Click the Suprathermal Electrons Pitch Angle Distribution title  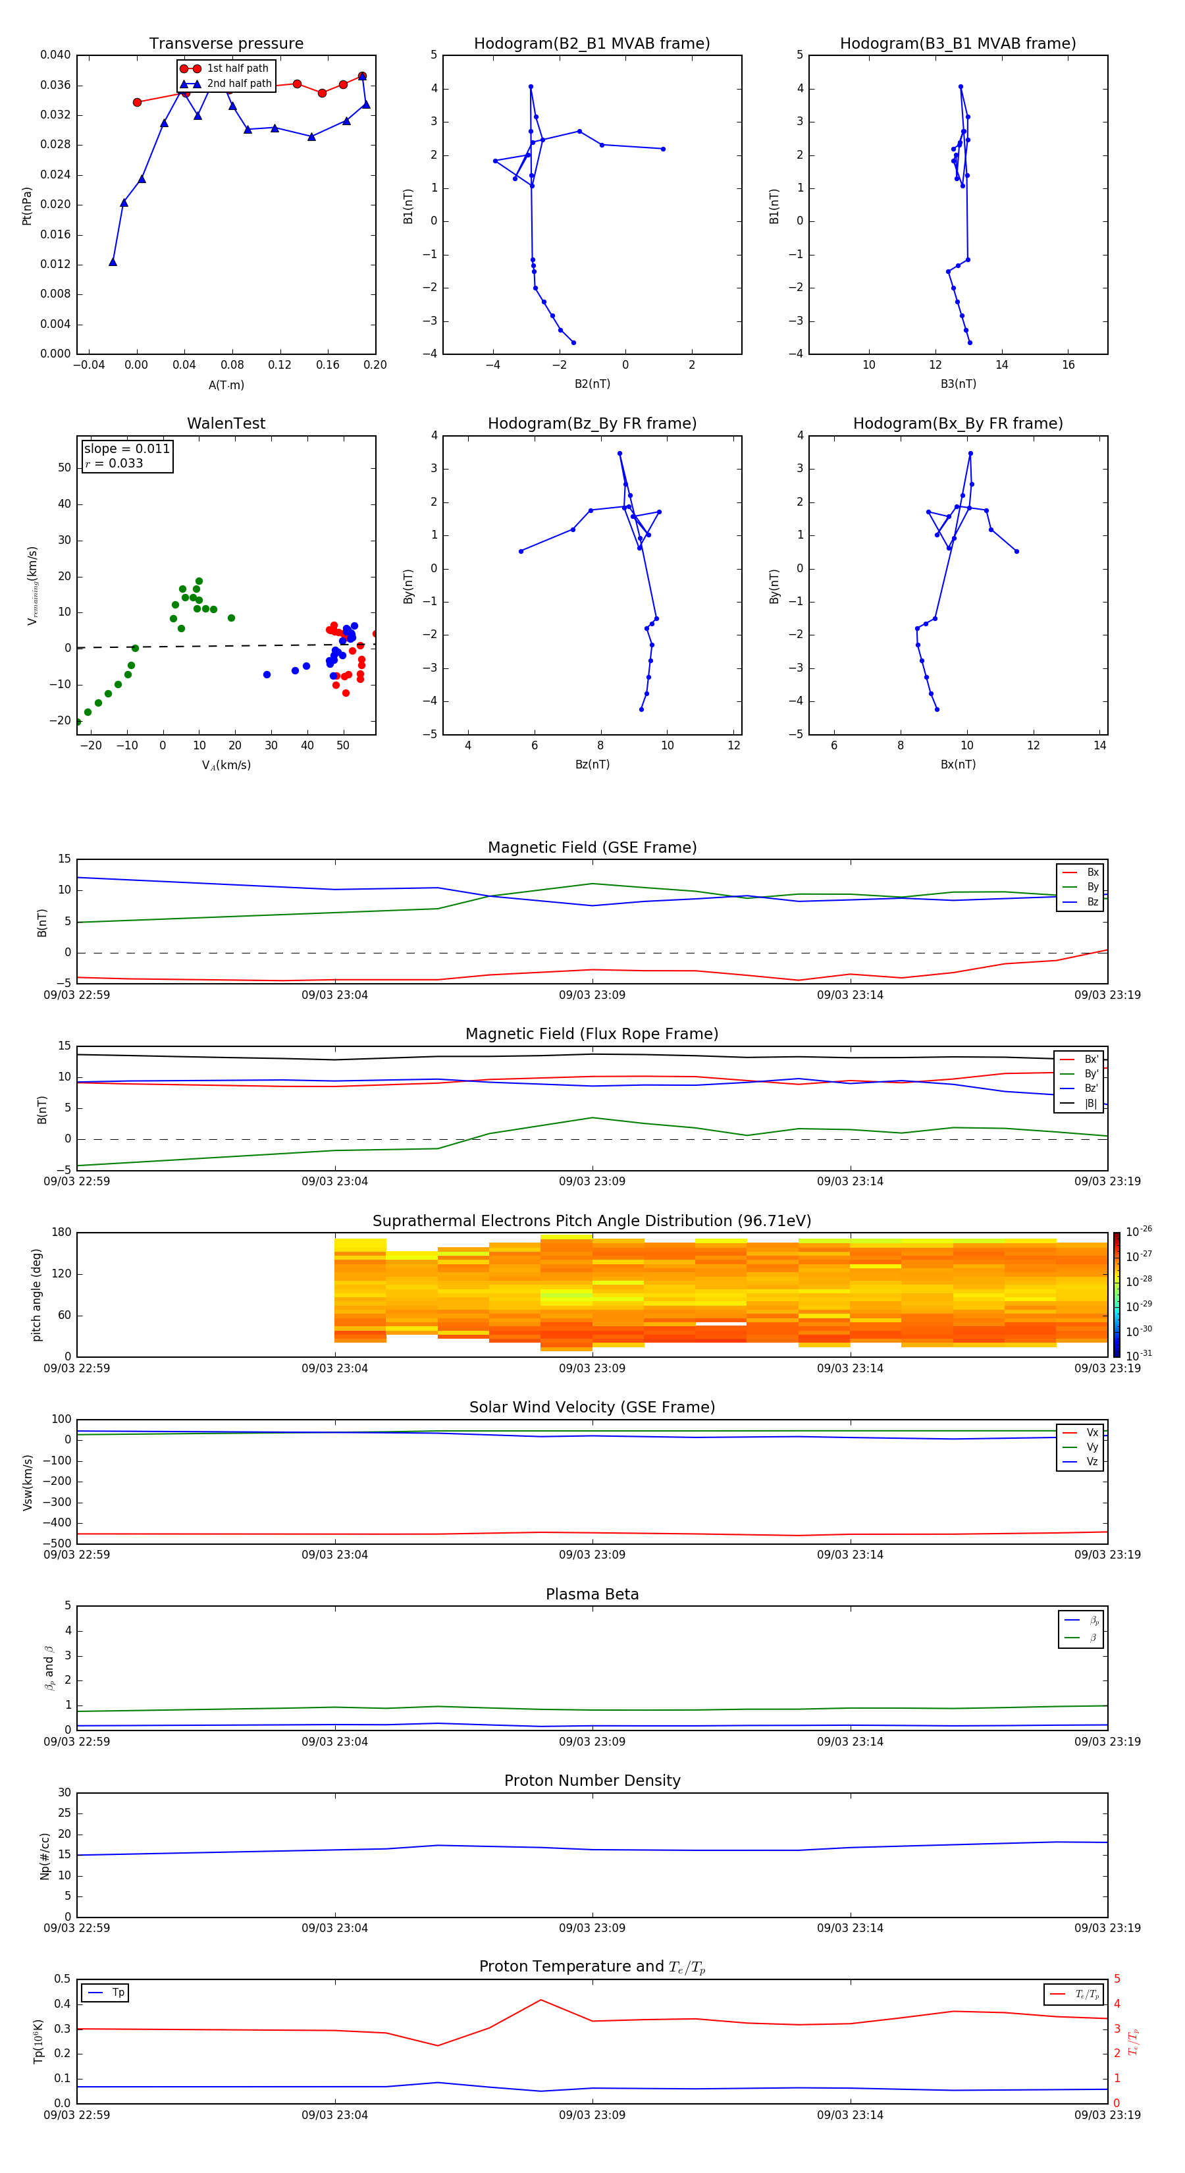[592, 1221]
